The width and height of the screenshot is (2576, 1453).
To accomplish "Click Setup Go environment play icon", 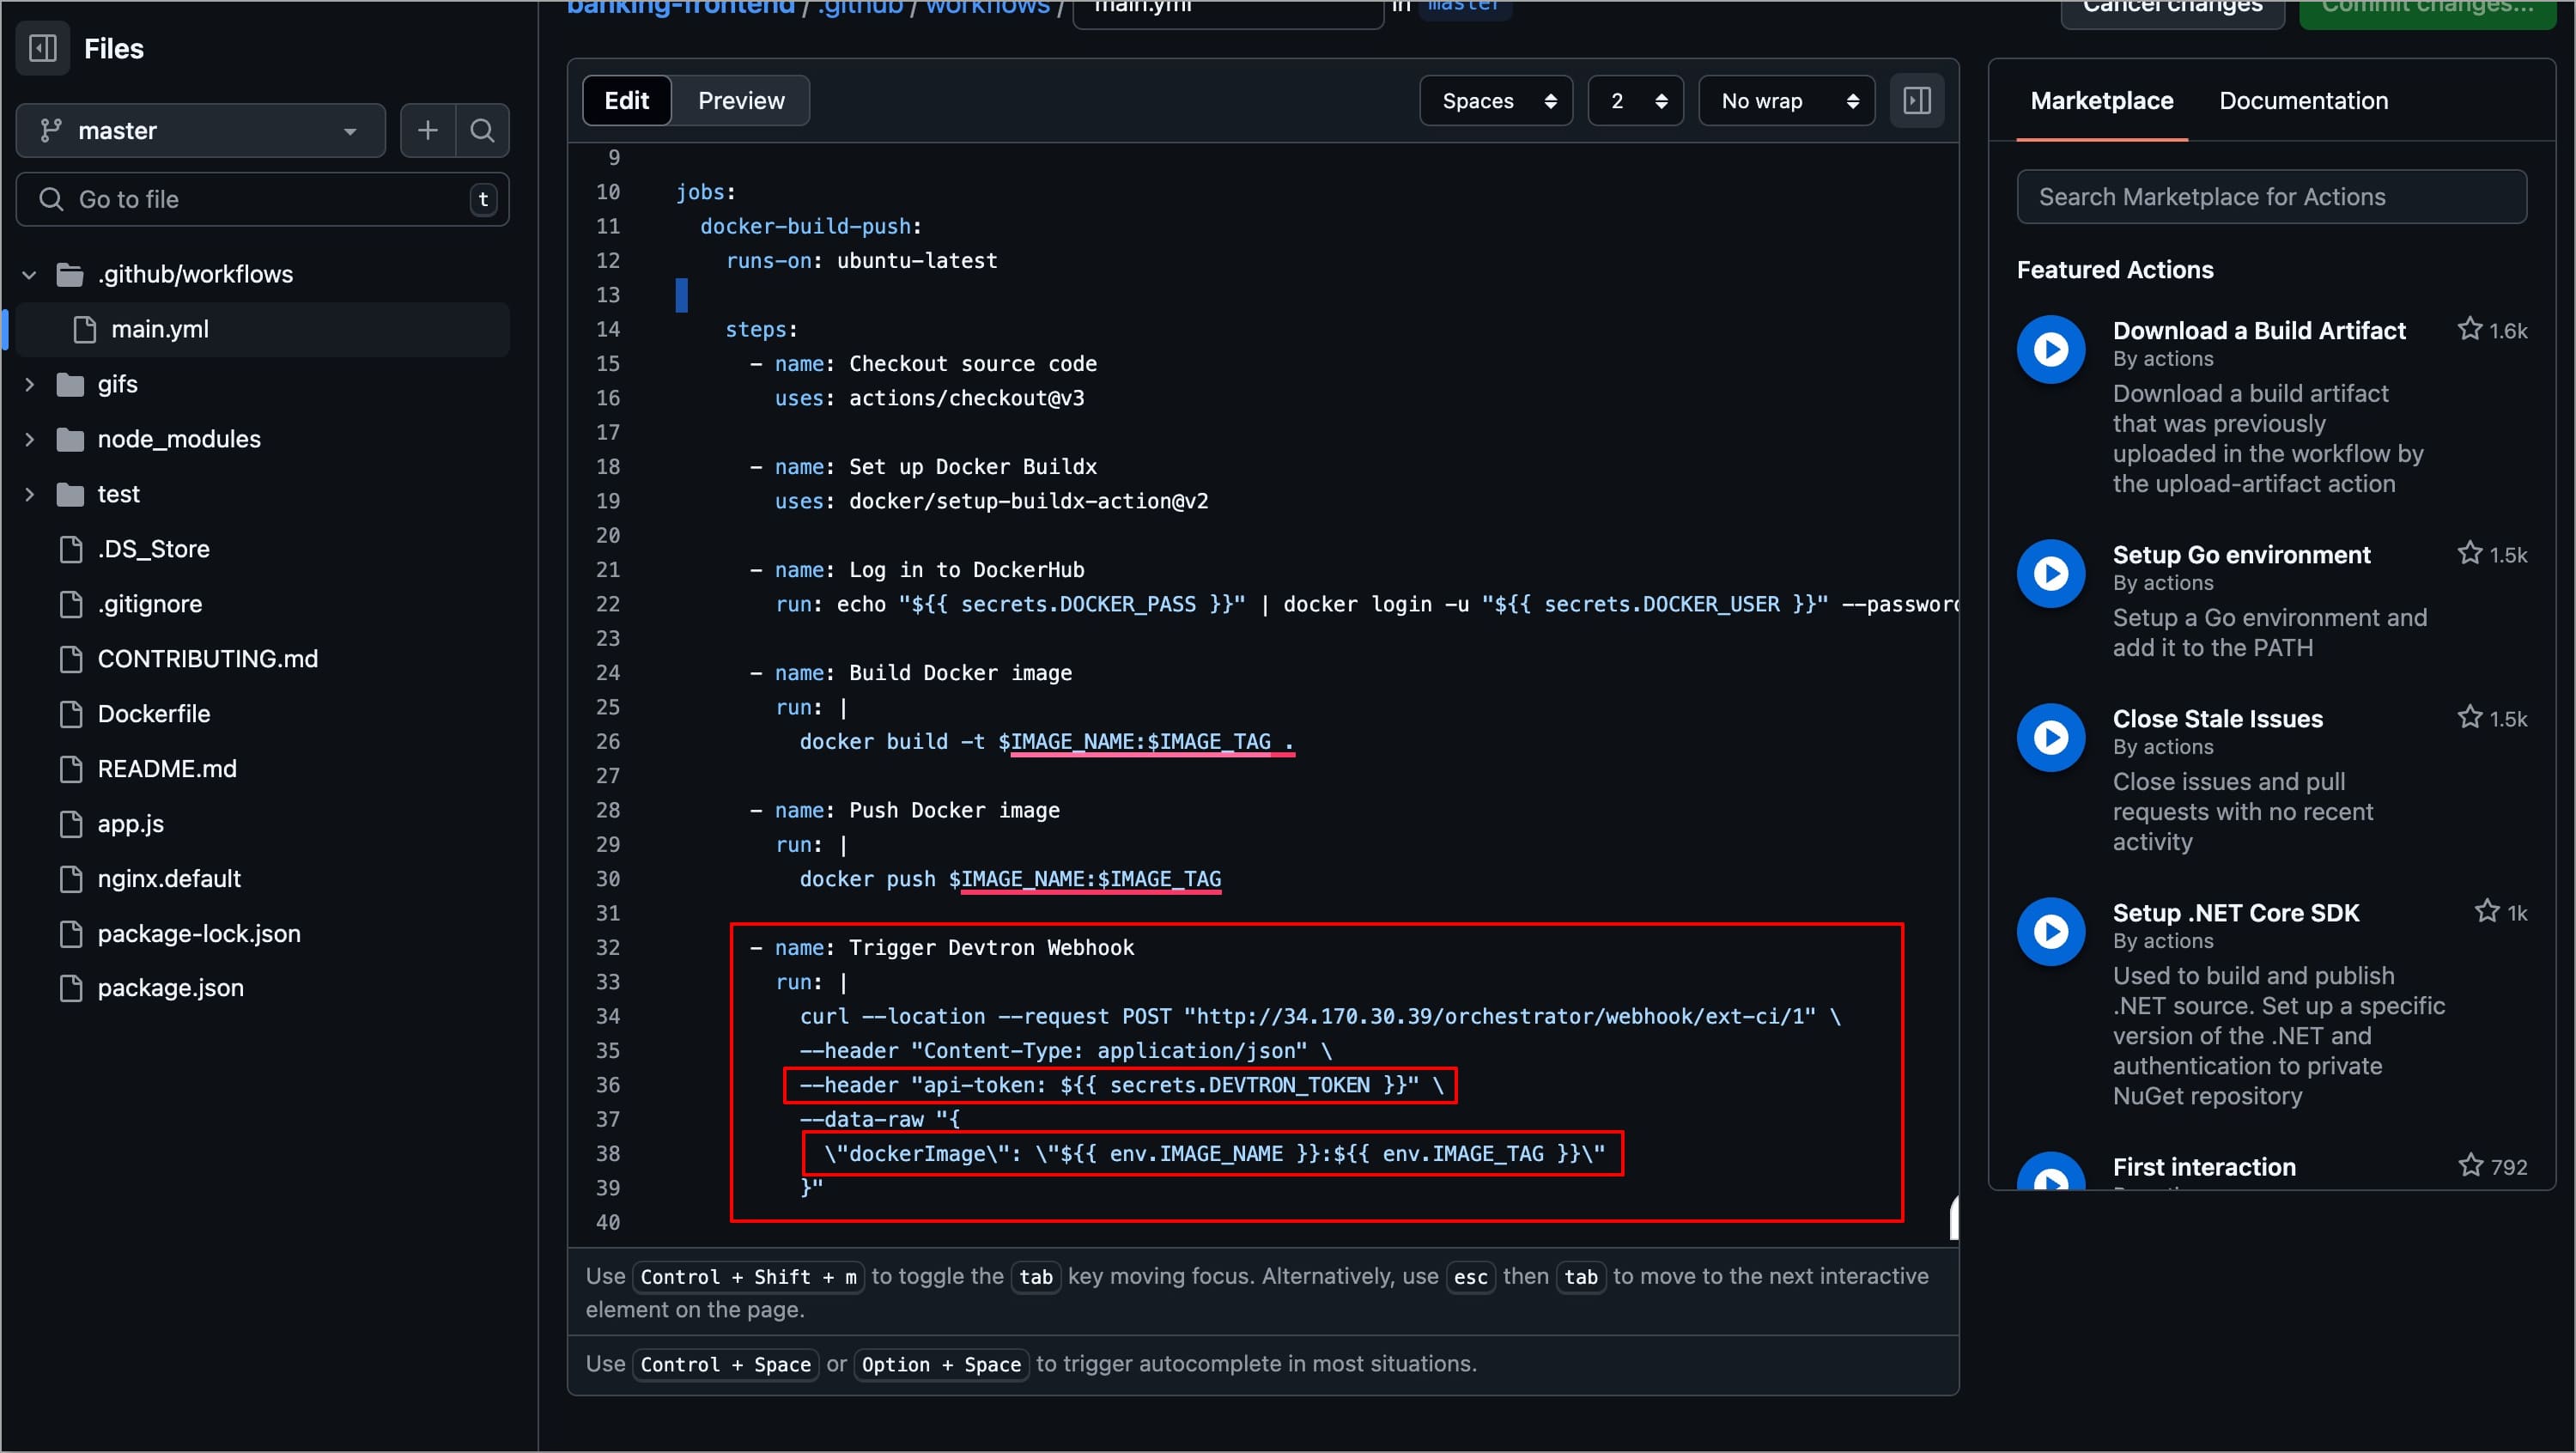I will tap(2050, 573).
